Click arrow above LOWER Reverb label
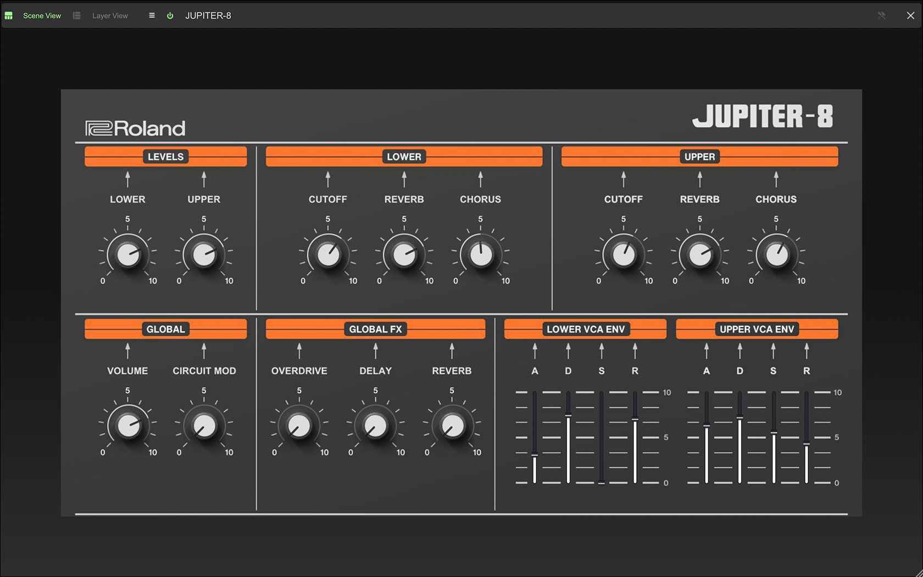Viewport: 923px width, 577px height. [x=404, y=179]
